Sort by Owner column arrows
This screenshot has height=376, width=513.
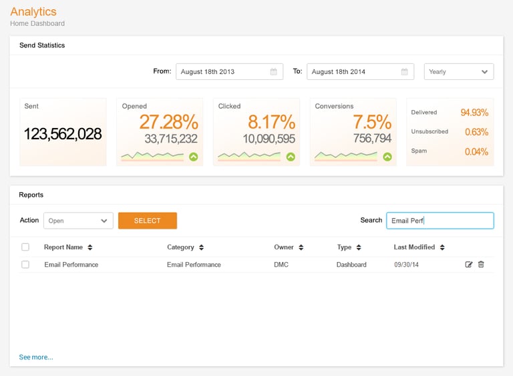[301, 247]
